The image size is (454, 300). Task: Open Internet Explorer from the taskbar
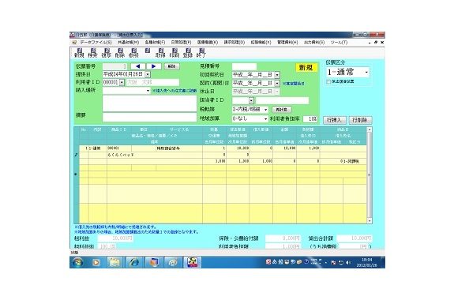coord(133,262)
